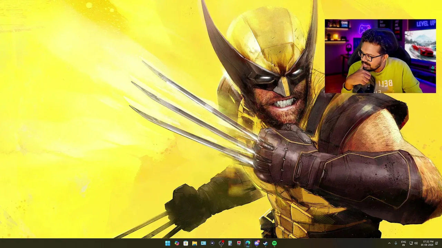
Task: Open the blue picture app icon in taskbar
Action: click(x=203, y=243)
